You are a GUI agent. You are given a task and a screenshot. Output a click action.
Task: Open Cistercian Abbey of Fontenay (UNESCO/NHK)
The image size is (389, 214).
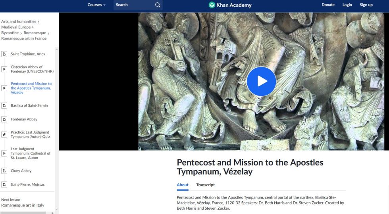pyautogui.click(x=32, y=69)
